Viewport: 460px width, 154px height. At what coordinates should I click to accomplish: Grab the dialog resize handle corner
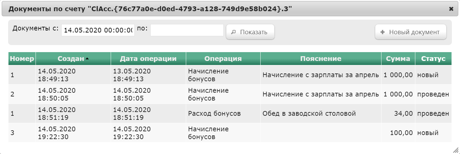455,150
